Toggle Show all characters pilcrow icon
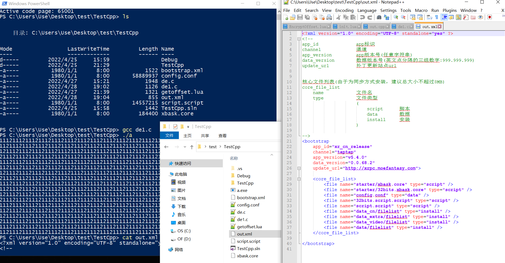The width and height of the screenshot is (505, 263). pyautogui.click(x=437, y=18)
